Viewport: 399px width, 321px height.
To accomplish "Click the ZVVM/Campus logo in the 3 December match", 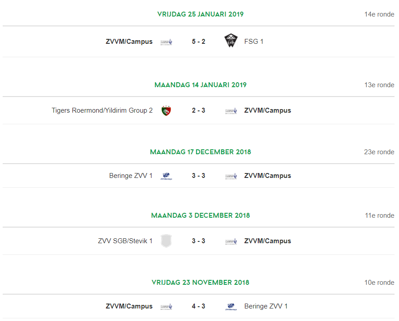I will (x=231, y=241).
